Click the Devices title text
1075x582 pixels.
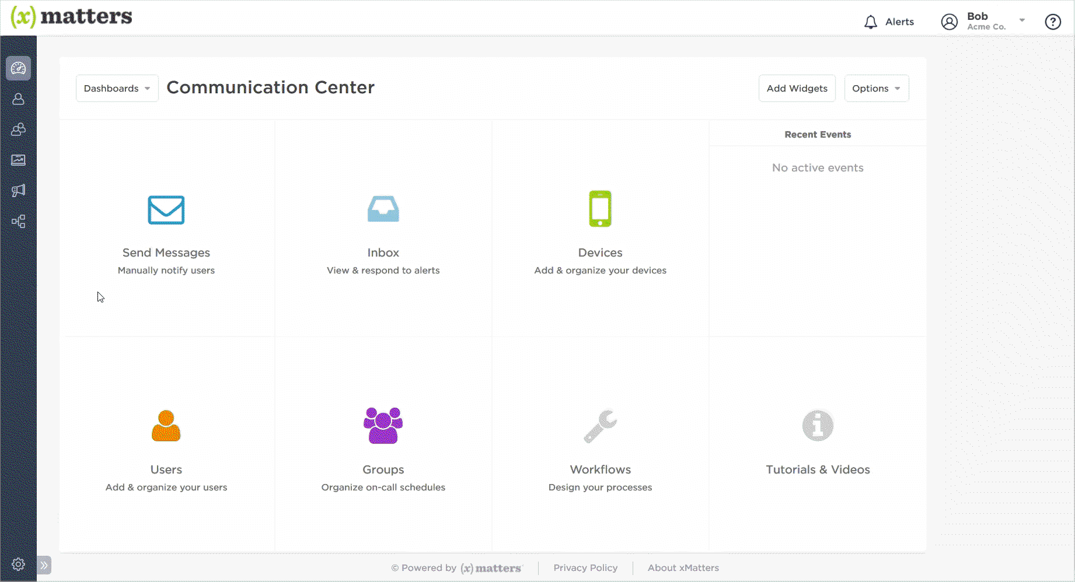point(601,253)
